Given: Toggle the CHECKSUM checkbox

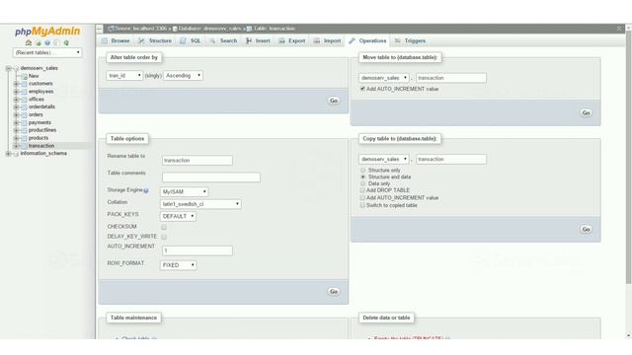Looking at the screenshot, I should click(164, 227).
